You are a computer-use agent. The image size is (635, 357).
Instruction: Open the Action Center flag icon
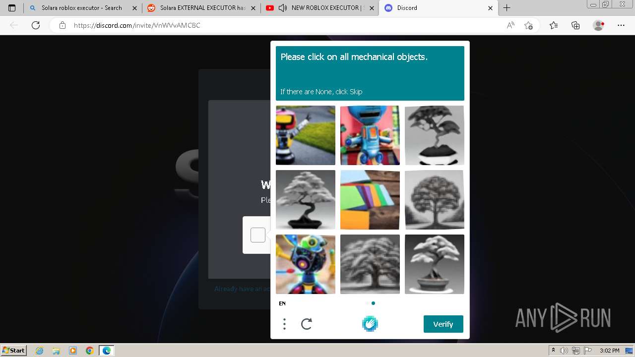[x=587, y=351]
